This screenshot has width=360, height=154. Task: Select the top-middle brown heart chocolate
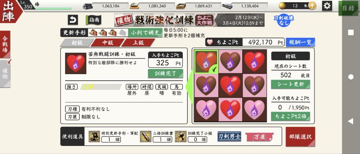[x=230, y=62]
